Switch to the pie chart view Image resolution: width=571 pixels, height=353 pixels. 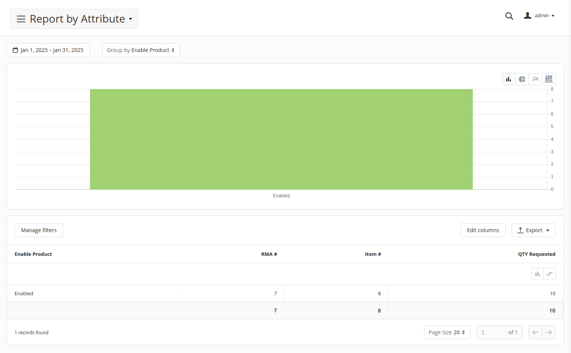click(x=522, y=79)
